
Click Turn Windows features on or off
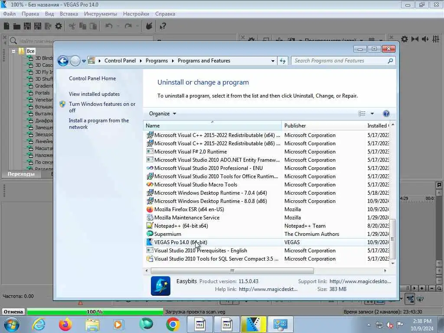pos(102,108)
